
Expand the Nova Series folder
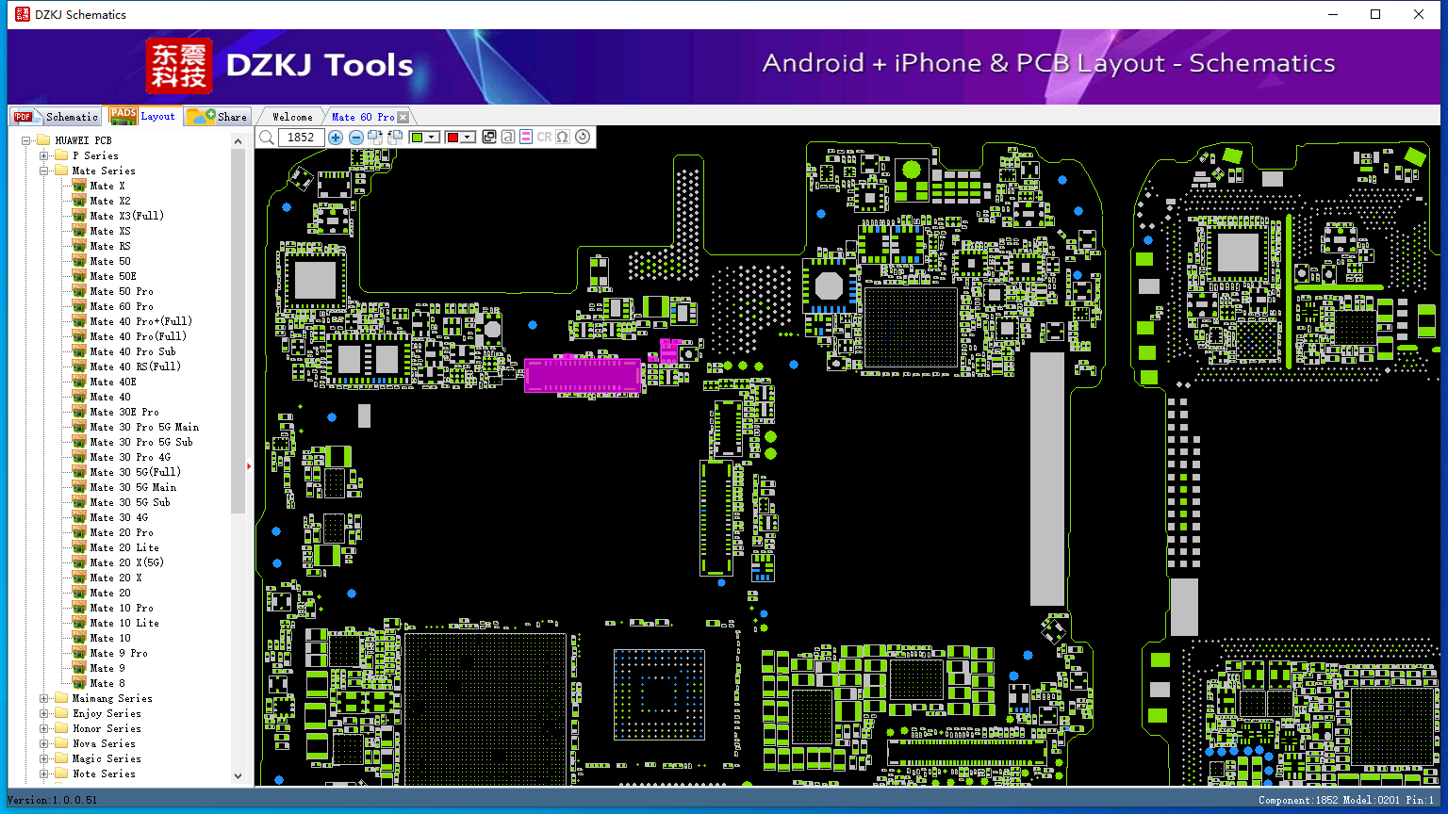tap(44, 743)
